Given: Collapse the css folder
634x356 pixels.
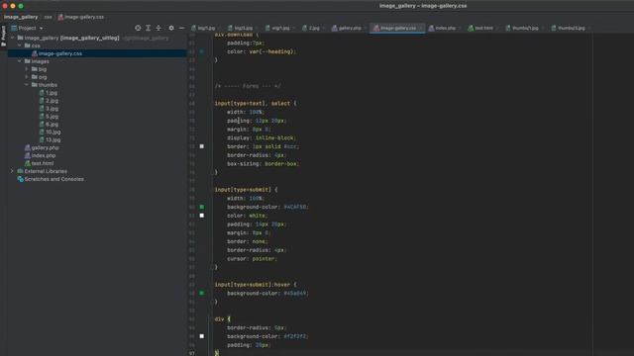Looking at the screenshot, I should [x=20, y=45].
